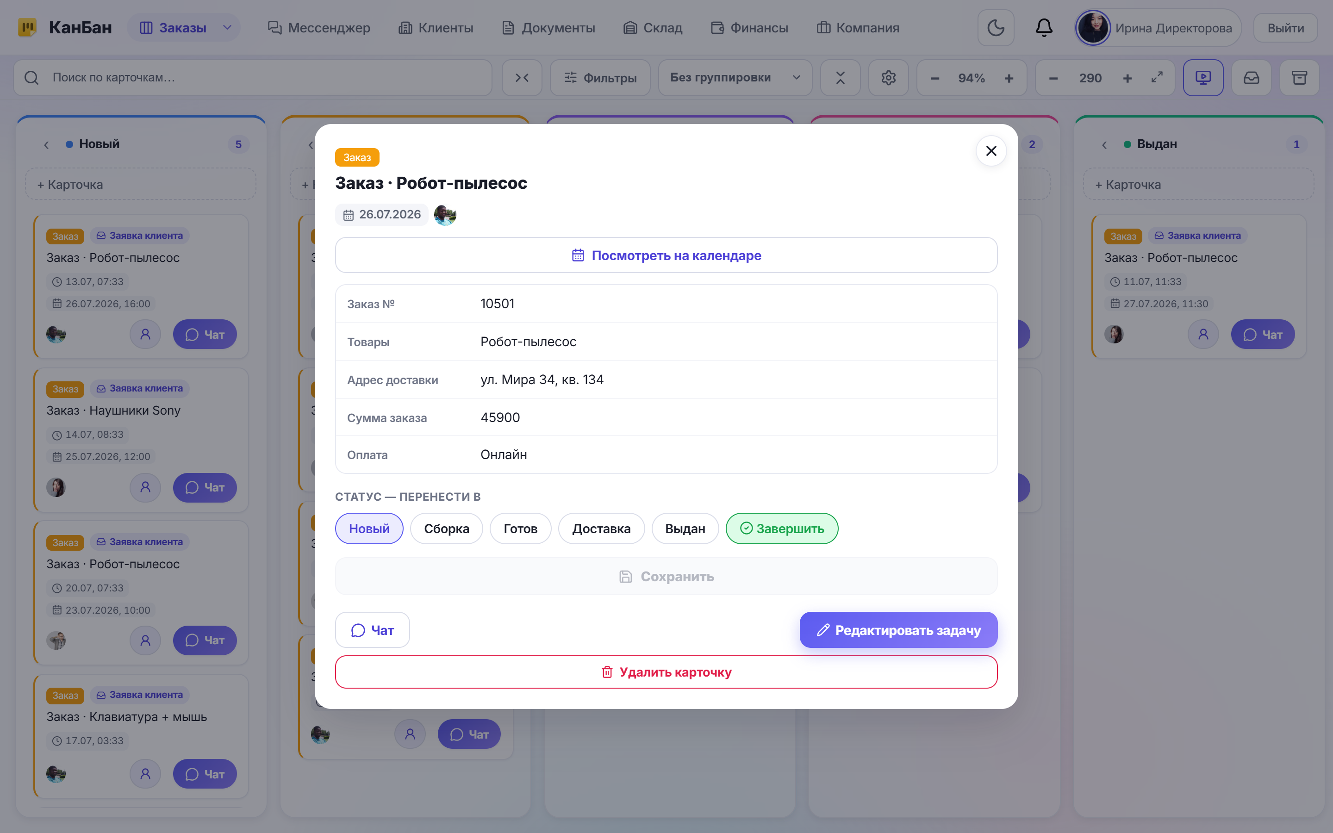Image resolution: width=1333 pixels, height=833 pixels.
Task: Click the card search input field
Action: 252,78
